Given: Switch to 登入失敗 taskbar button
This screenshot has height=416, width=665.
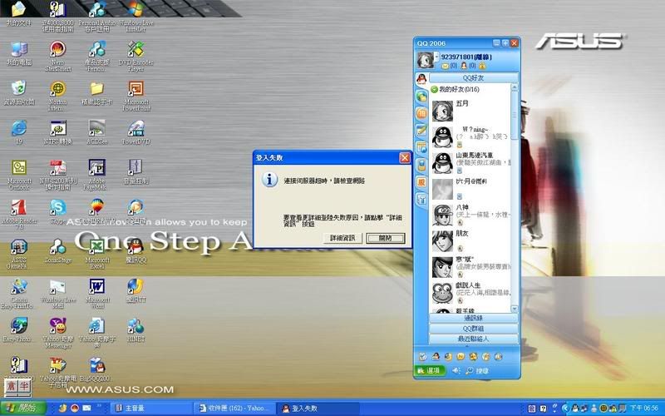Looking at the screenshot, I should tap(318, 408).
